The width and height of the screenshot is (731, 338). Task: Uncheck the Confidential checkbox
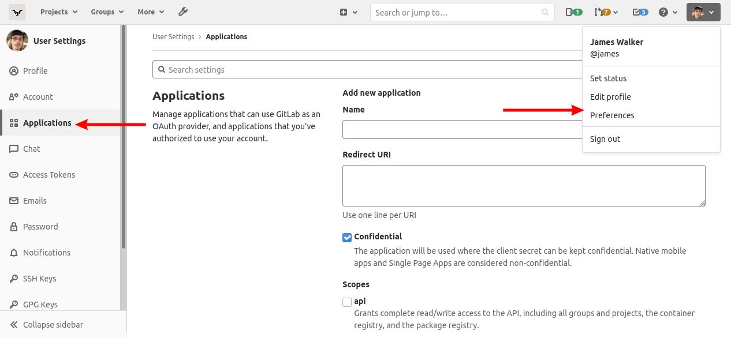(347, 237)
